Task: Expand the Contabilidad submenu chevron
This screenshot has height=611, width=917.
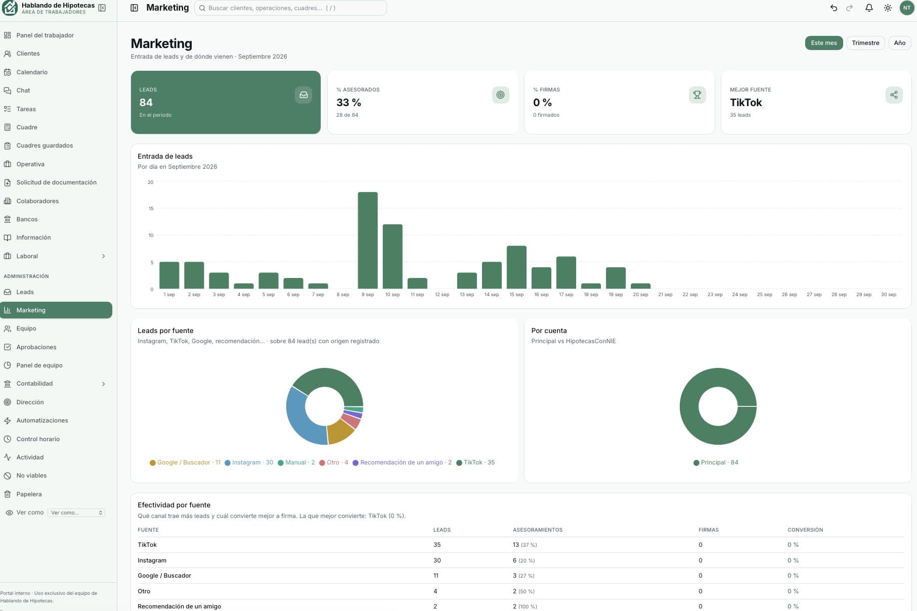Action: [104, 384]
